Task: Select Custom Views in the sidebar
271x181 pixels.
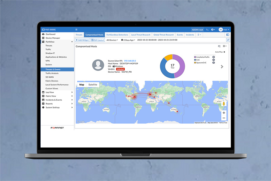Action: tap(52, 88)
